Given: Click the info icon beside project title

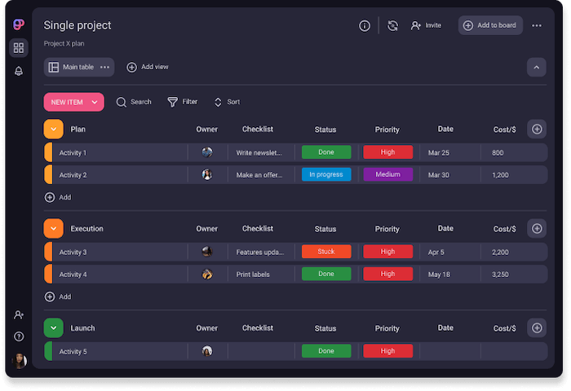Looking at the screenshot, I should pos(365,26).
